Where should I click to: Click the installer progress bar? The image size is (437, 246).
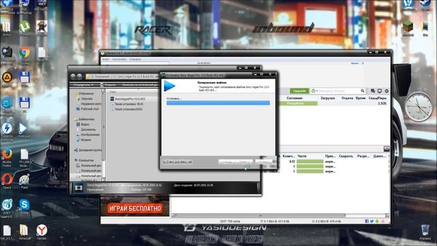(x=218, y=103)
